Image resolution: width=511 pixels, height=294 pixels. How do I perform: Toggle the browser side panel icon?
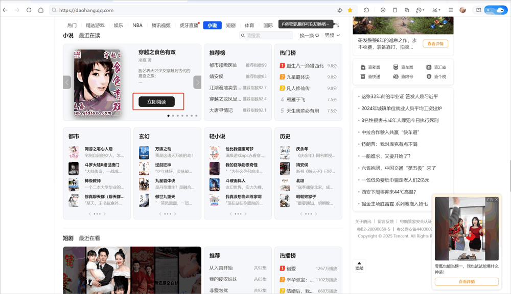(396, 10)
